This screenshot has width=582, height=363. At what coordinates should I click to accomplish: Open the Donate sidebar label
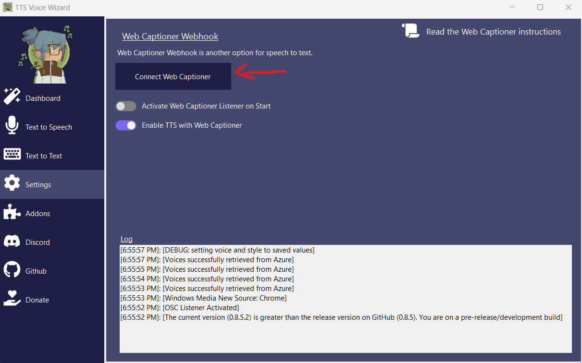coord(37,300)
